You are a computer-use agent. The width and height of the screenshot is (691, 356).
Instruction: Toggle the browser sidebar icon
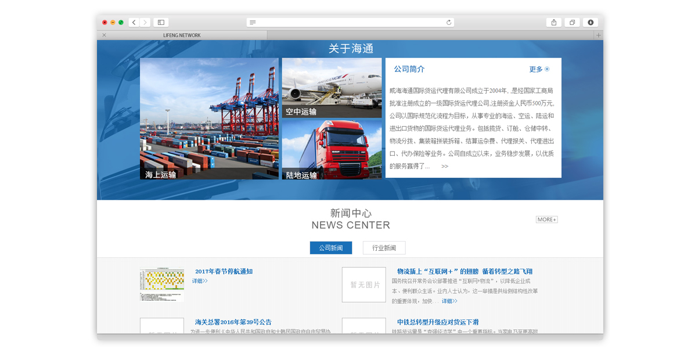click(161, 23)
